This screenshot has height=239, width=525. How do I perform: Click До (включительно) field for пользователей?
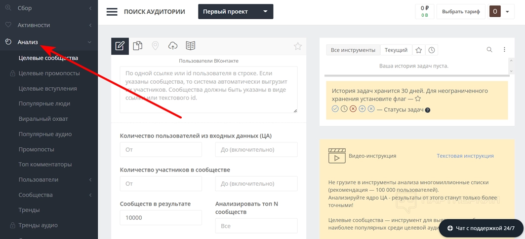(x=256, y=149)
